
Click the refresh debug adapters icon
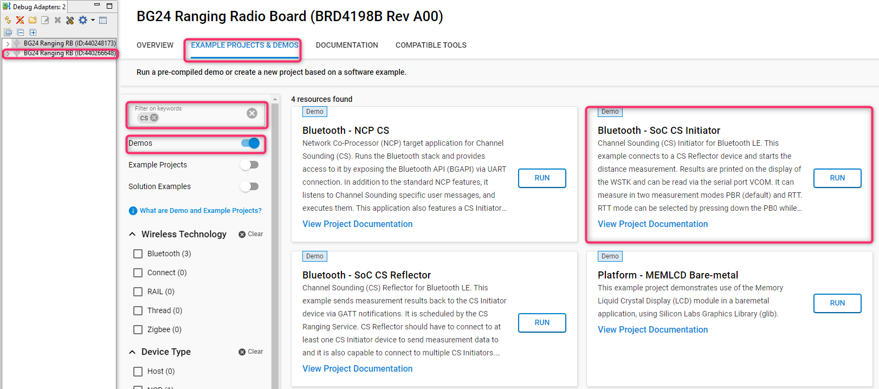[x=8, y=20]
